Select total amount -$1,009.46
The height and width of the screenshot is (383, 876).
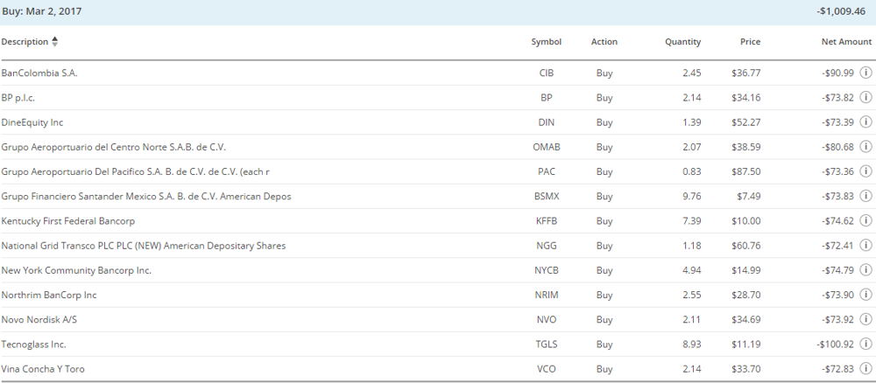point(841,11)
